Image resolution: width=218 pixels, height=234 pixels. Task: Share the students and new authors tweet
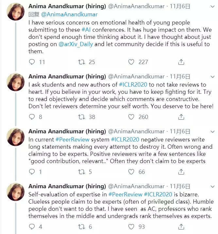(x=181, y=117)
